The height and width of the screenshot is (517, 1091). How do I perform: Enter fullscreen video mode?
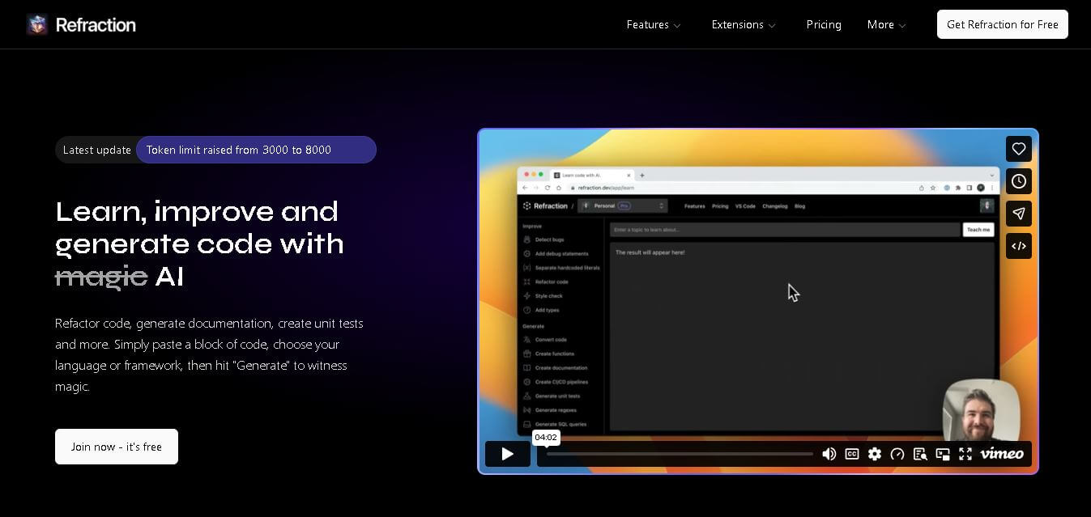point(965,454)
